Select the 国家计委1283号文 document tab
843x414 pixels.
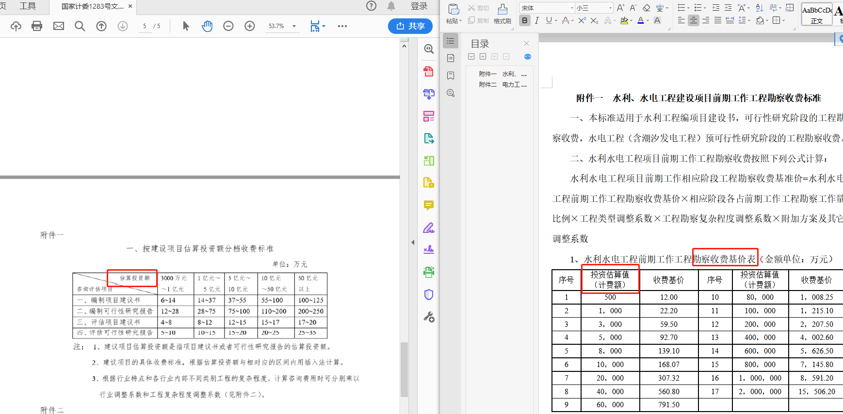(92, 6)
